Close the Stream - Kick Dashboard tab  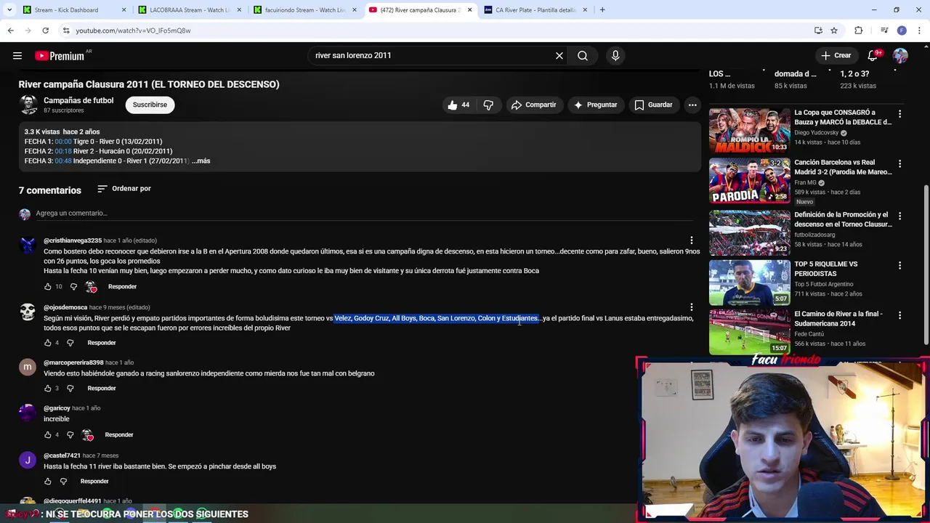(x=124, y=10)
